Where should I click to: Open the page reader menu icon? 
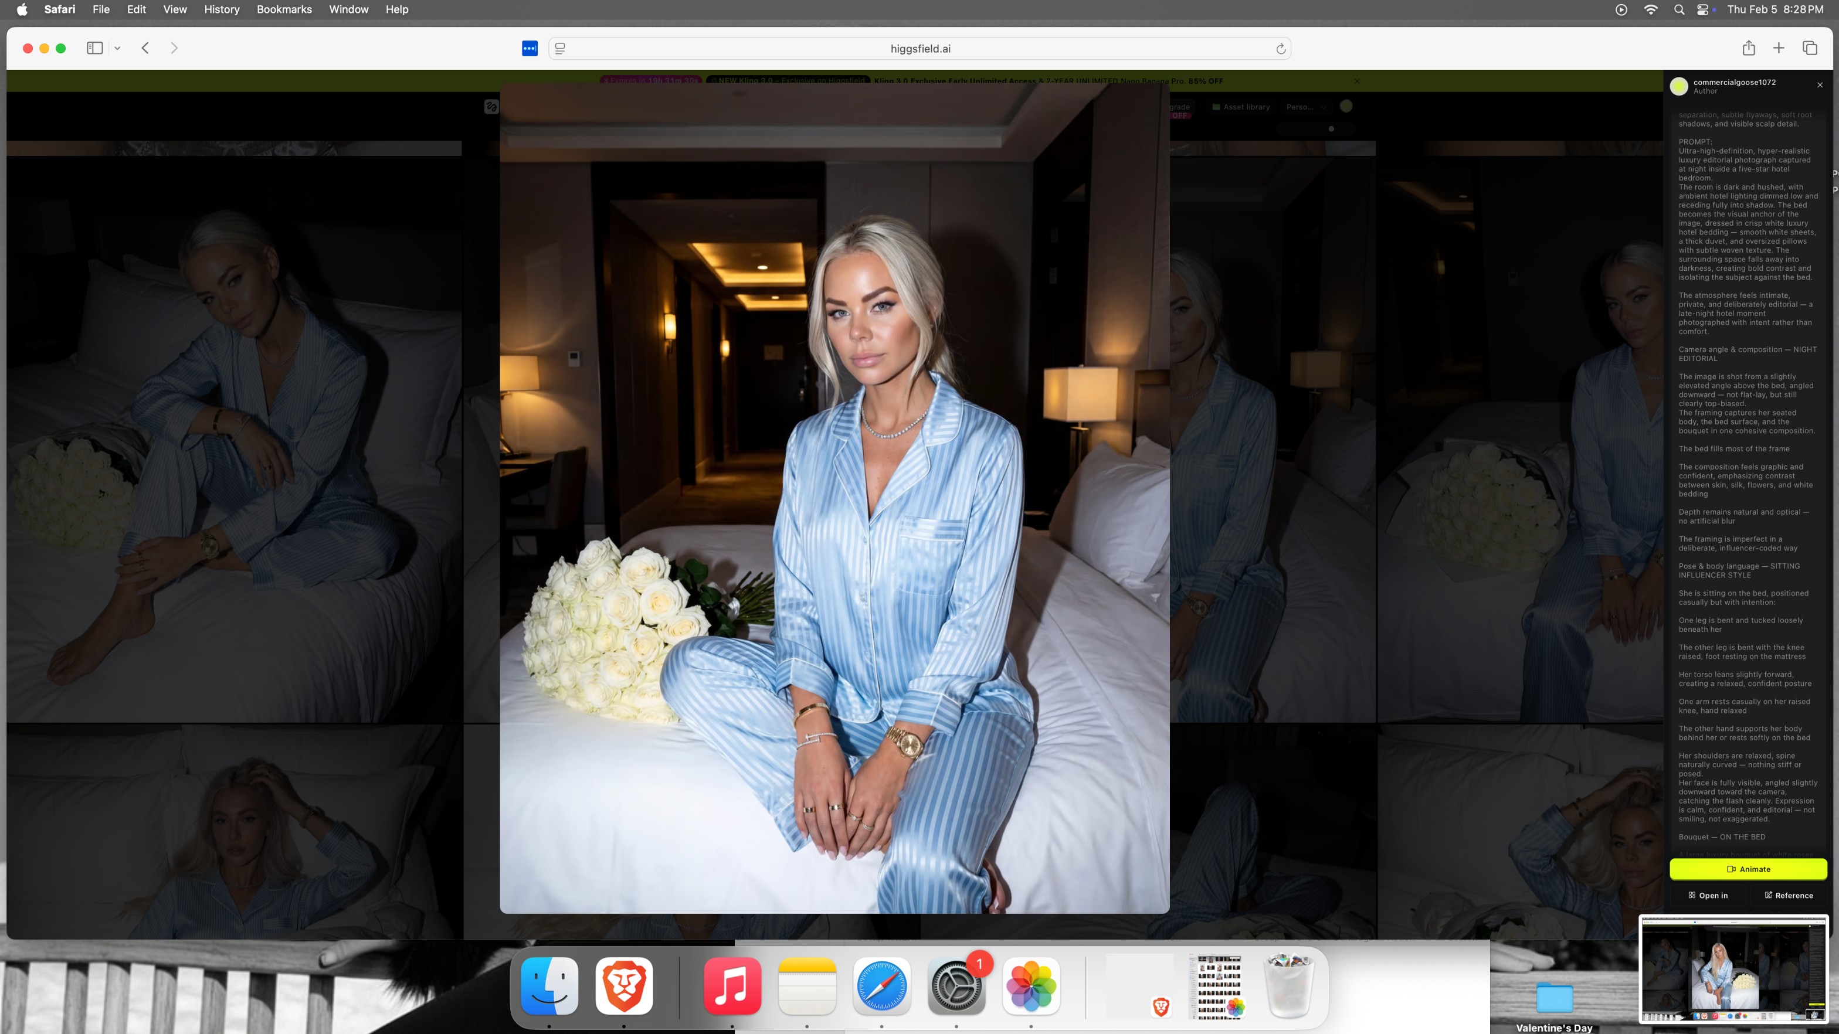coord(561,49)
